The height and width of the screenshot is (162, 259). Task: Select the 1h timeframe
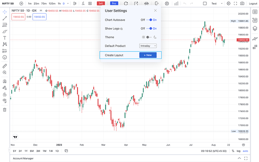(x=59, y=3)
